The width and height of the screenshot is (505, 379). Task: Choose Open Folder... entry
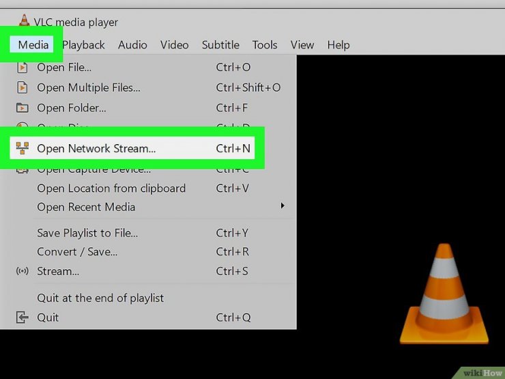click(x=148, y=108)
